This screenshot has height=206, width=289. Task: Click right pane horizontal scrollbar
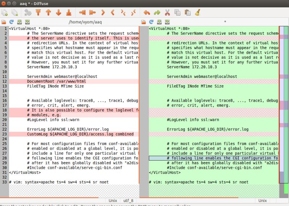point(189,198)
